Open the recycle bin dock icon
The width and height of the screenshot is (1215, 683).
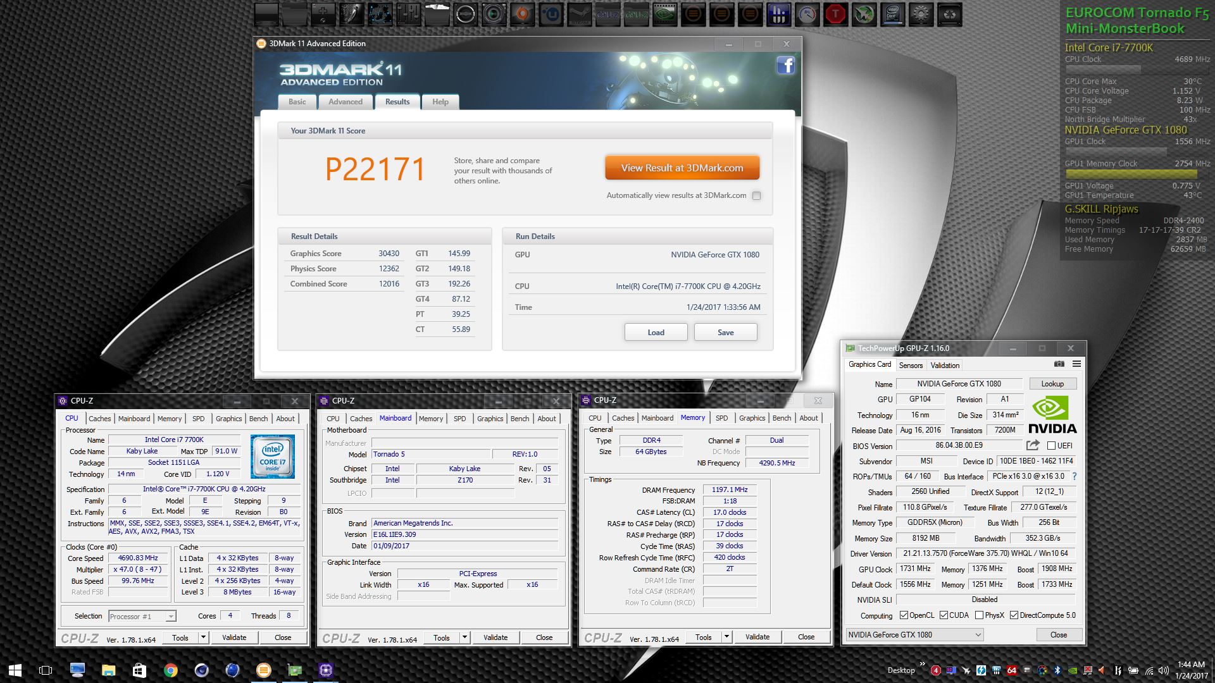click(x=950, y=15)
